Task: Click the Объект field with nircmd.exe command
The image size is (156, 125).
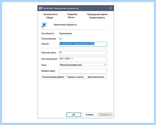Action: (83, 44)
